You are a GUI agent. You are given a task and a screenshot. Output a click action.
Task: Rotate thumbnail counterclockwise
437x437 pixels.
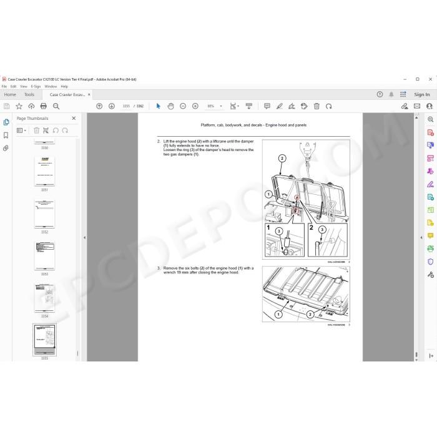[56, 130]
